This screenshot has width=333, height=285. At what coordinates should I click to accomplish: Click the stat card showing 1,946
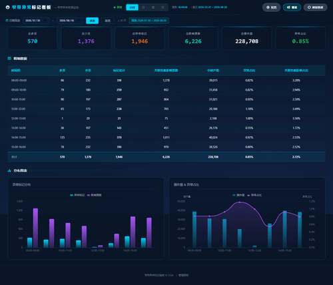[140, 38]
